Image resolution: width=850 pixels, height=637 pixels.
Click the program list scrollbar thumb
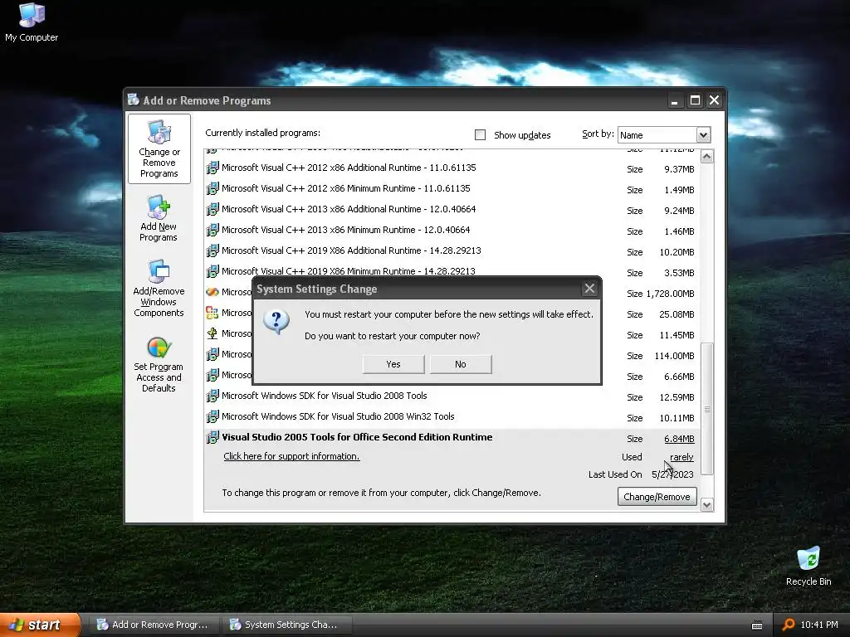(707, 409)
